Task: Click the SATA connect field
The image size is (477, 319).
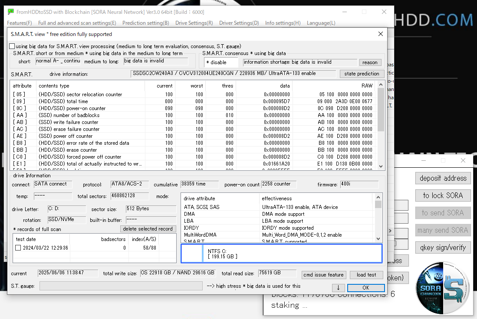Action: tap(53, 184)
